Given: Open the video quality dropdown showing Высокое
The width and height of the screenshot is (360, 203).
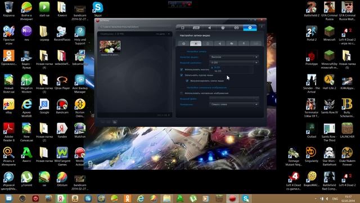Looking at the screenshot, I should (234, 57).
